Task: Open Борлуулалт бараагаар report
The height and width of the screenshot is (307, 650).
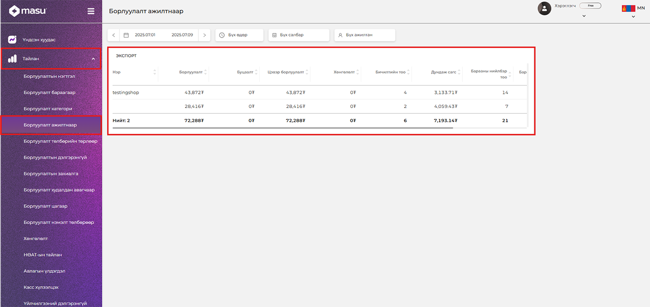Action: click(49, 92)
